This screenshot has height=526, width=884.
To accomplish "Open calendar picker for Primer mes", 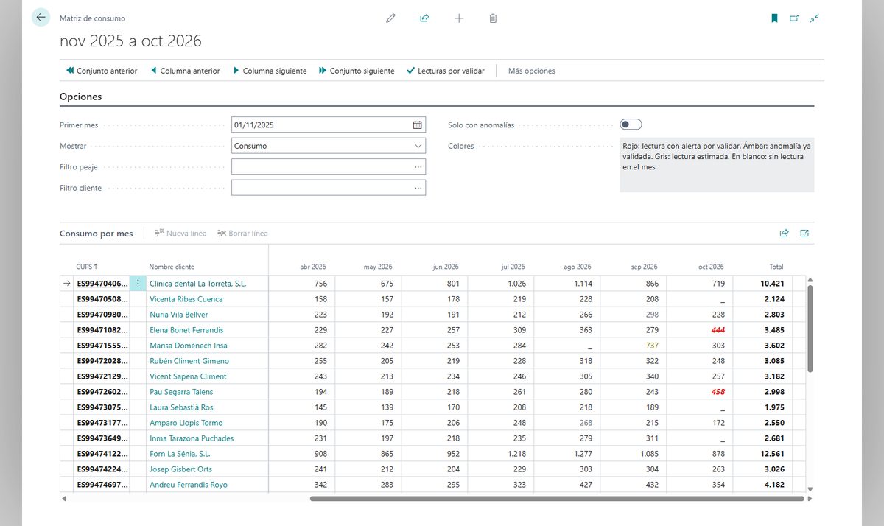I will point(418,125).
